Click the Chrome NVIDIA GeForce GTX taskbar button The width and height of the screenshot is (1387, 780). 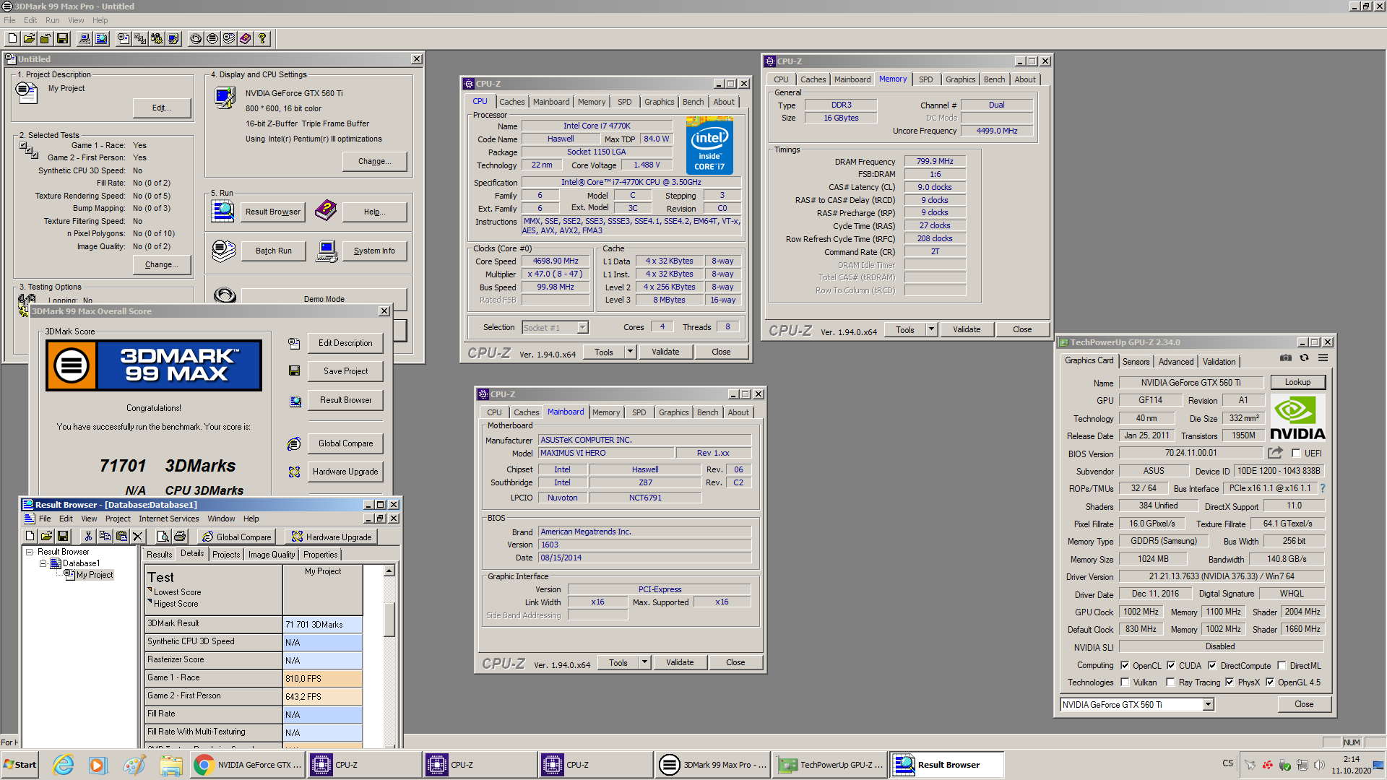[x=248, y=765]
